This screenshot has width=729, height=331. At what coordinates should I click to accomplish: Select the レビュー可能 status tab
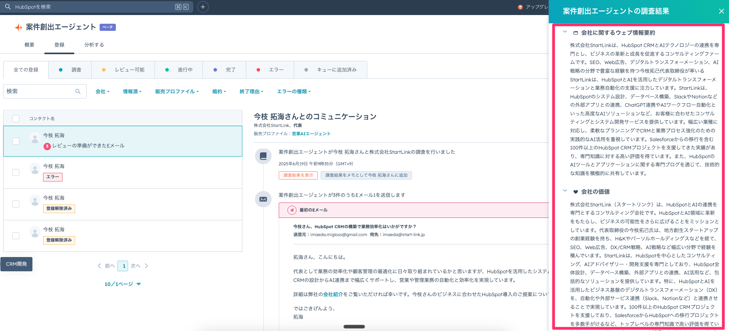[123, 70]
